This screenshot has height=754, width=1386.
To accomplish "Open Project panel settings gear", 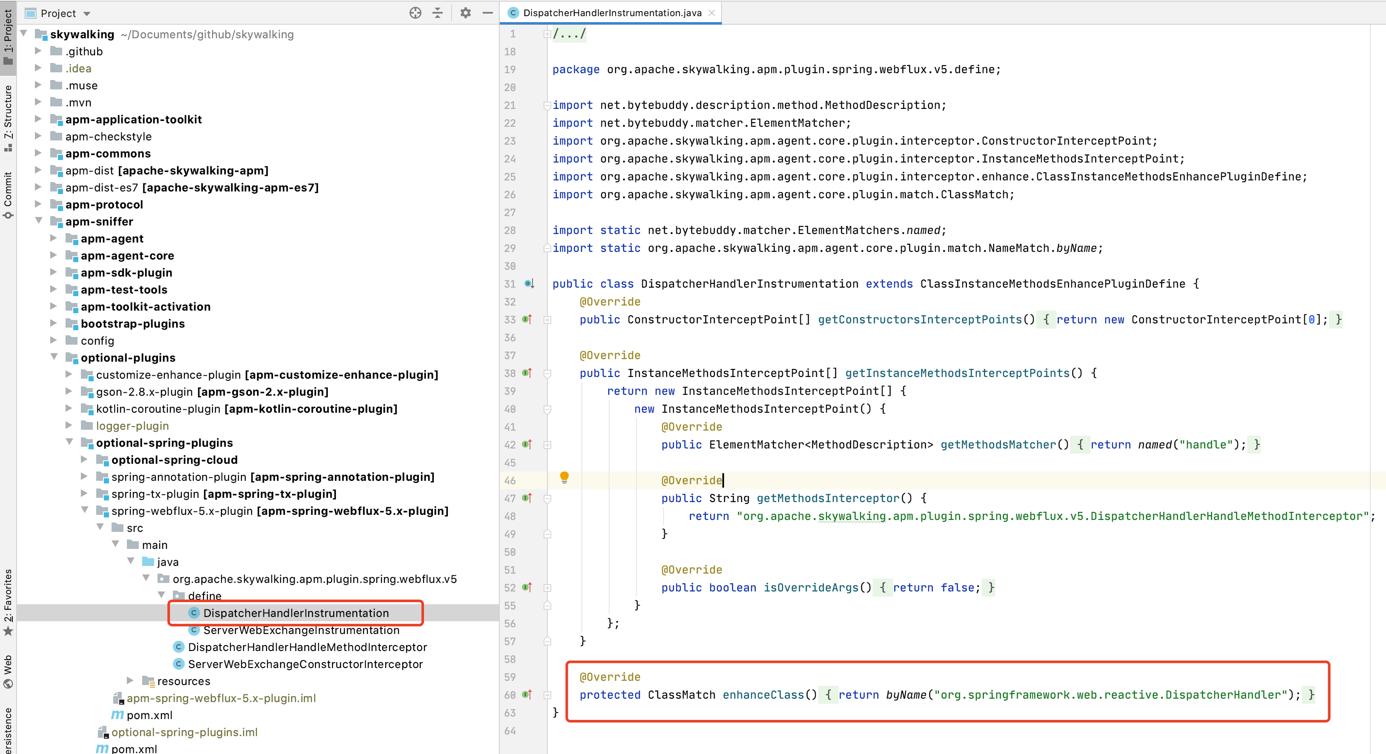I will click(465, 13).
